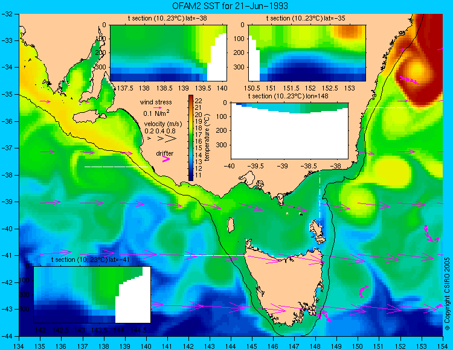453x350 pixels.
Task: Click the '142.5' tick on lat=-41 section
Action: click(x=60, y=330)
